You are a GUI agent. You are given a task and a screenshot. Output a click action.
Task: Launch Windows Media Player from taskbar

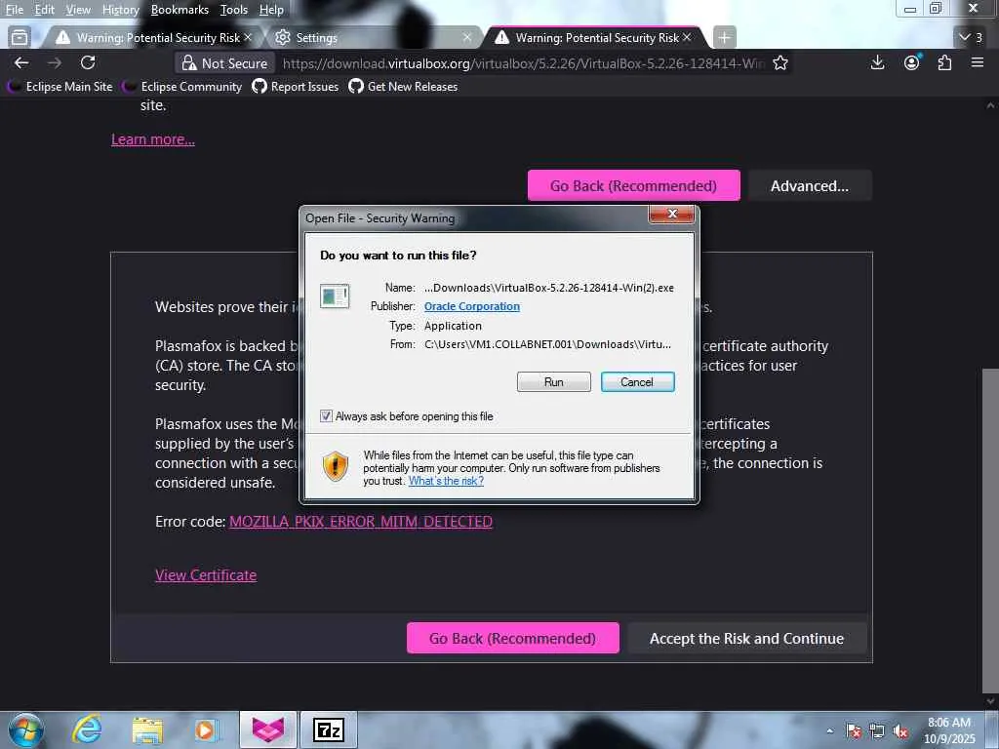[207, 729]
